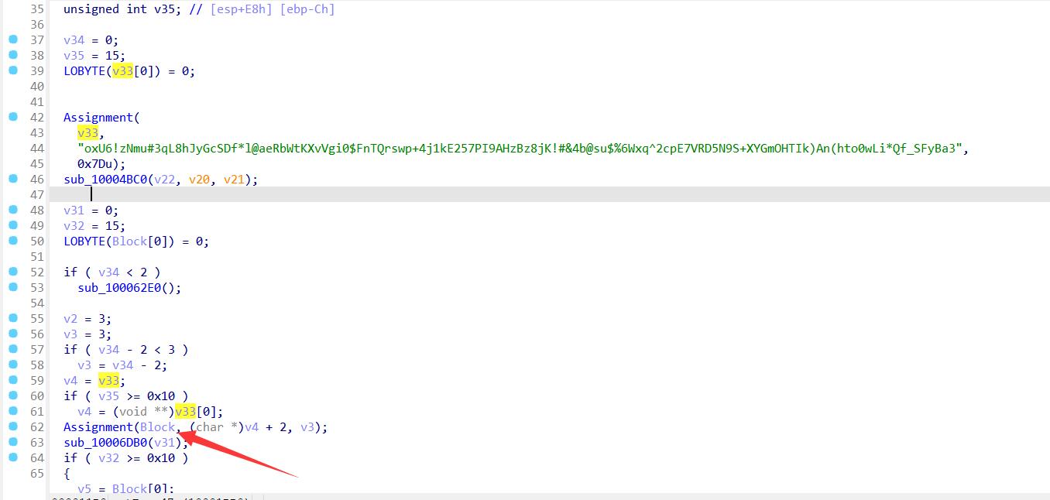Click Assignment on line 42

(98, 118)
